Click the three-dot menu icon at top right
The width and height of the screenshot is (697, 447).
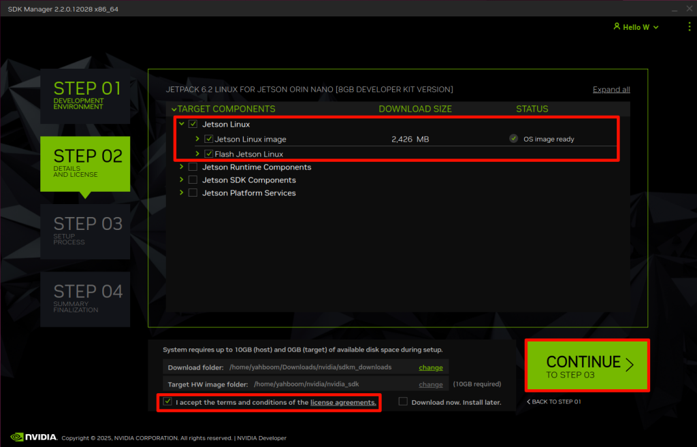[689, 27]
